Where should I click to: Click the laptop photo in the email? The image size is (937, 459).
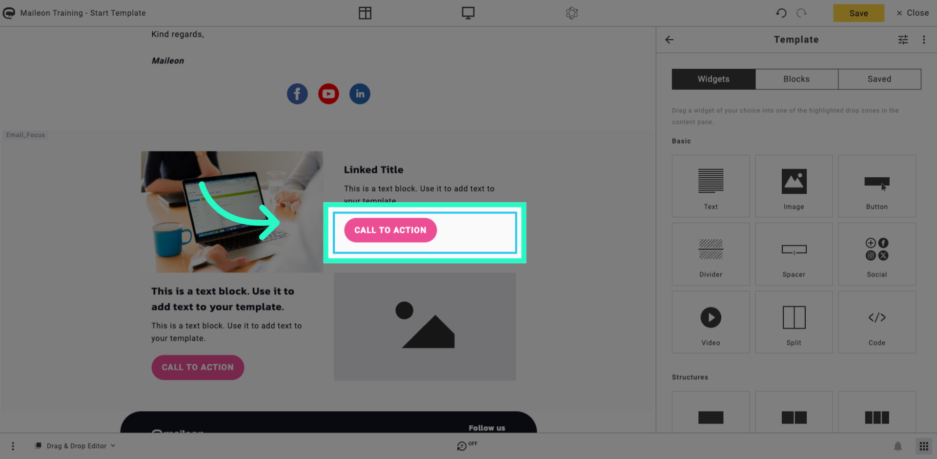tap(232, 211)
